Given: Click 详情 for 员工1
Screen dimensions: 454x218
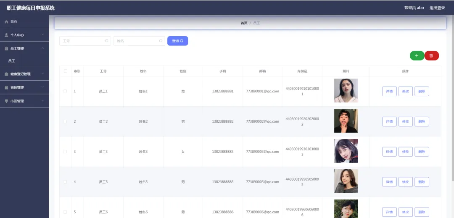Looking at the screenshot, I should tap(389, 92).
